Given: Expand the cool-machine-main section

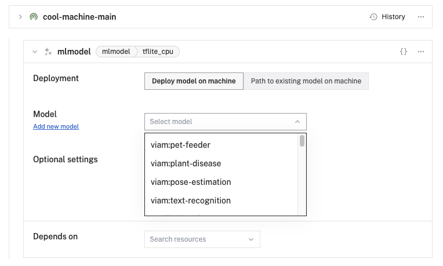Looking at the screenshot, I should coord(20,17).
